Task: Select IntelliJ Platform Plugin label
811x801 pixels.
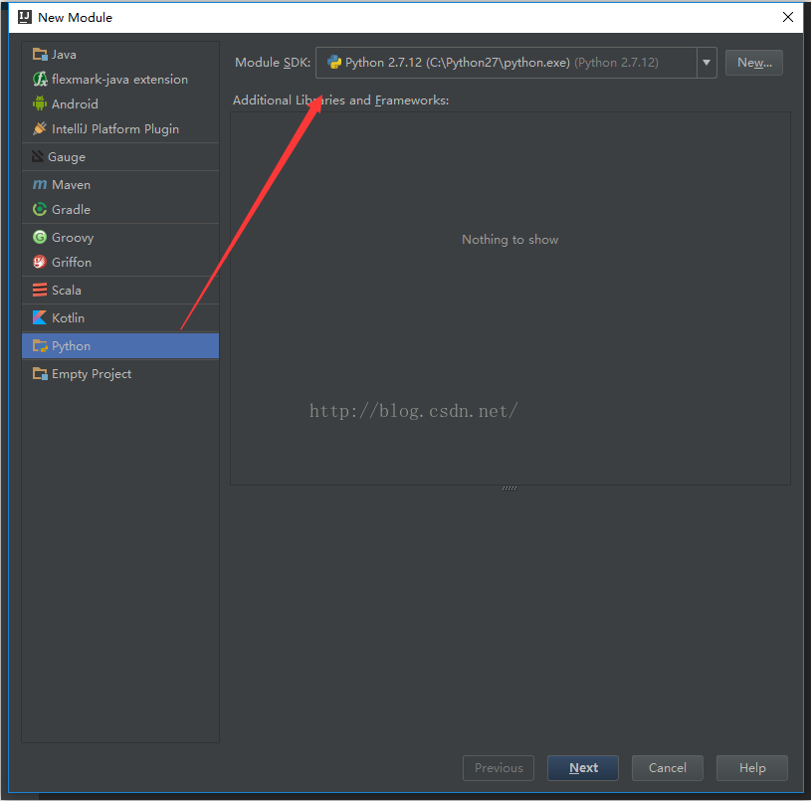Action: [x=115, y=128]
